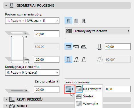Click the wall thickness field showing 40,00
Viewport: 134px width, 108px height.
(x=118, y=47)
